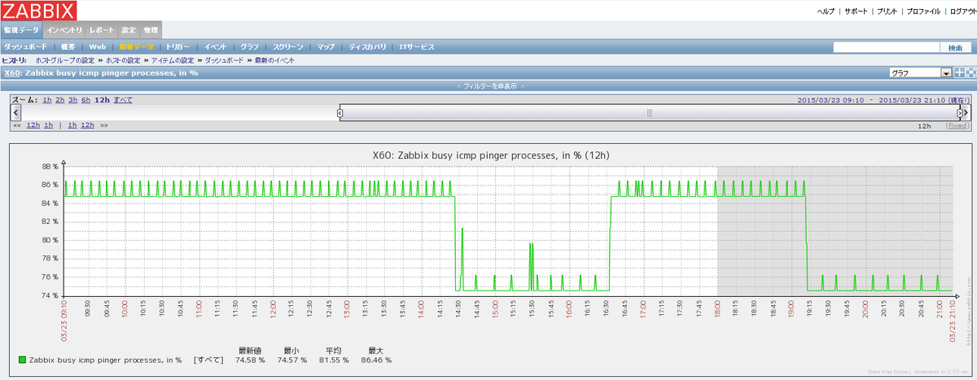Viewport: 977px width, 380px height.
Task: Set zoom to すべて
Action: [123, 99]
